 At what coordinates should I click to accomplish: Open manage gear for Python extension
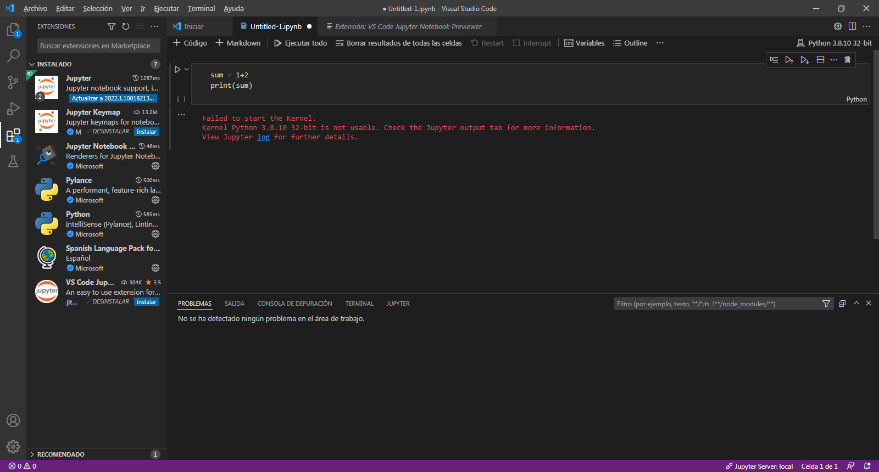coord(155,234)
